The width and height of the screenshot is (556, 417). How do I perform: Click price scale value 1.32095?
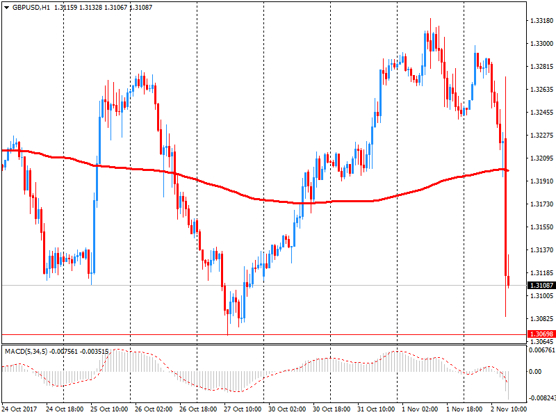point(541,158)
